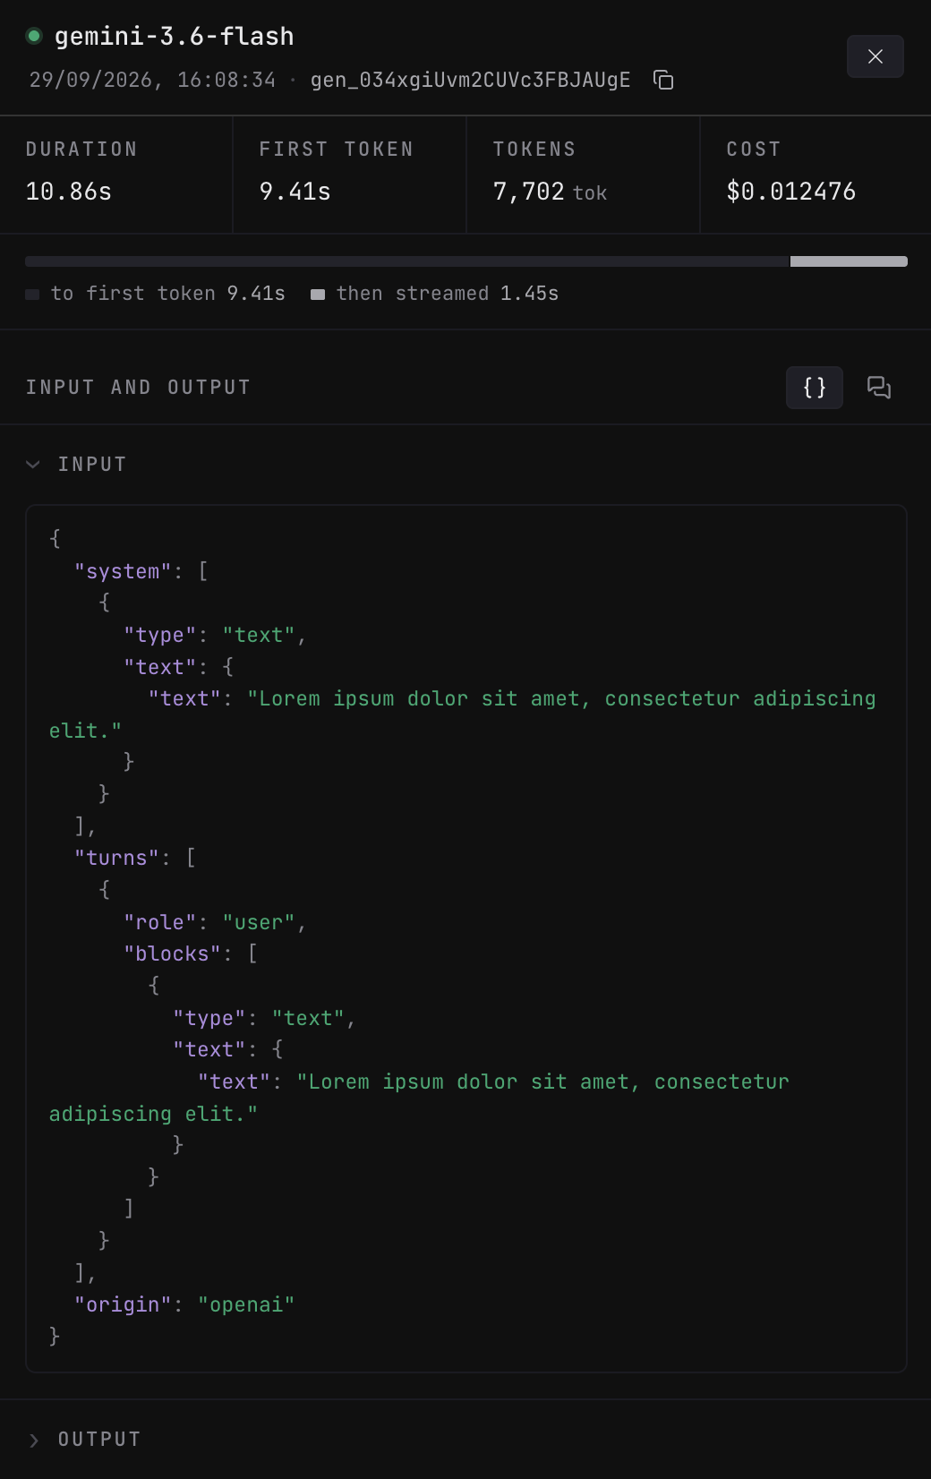Expand the OUTPUT section
Screen dimensions: 931x1479
[33, 1440]
